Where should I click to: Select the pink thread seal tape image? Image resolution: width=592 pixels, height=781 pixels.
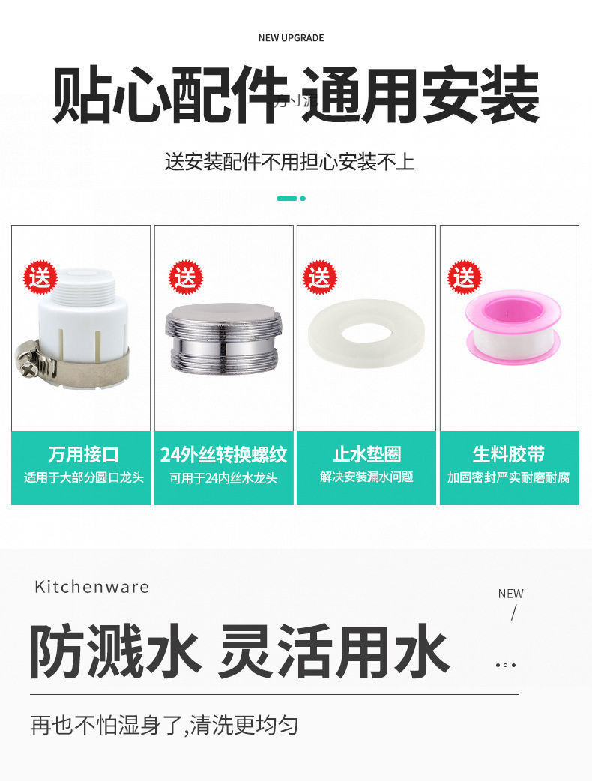point(513,328)
